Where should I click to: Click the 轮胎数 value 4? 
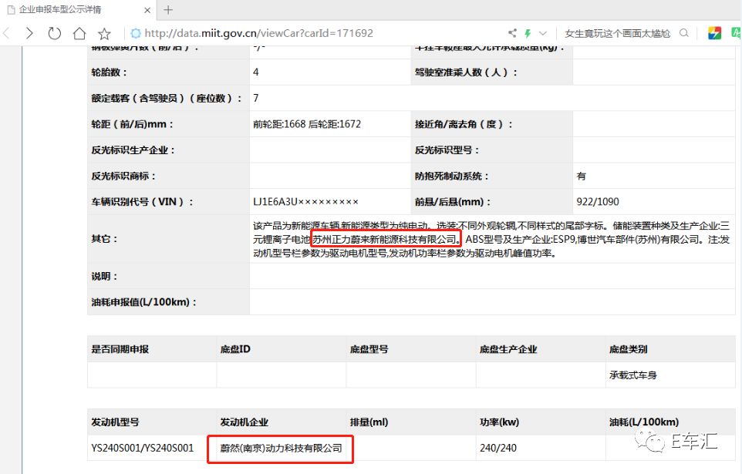256,72
